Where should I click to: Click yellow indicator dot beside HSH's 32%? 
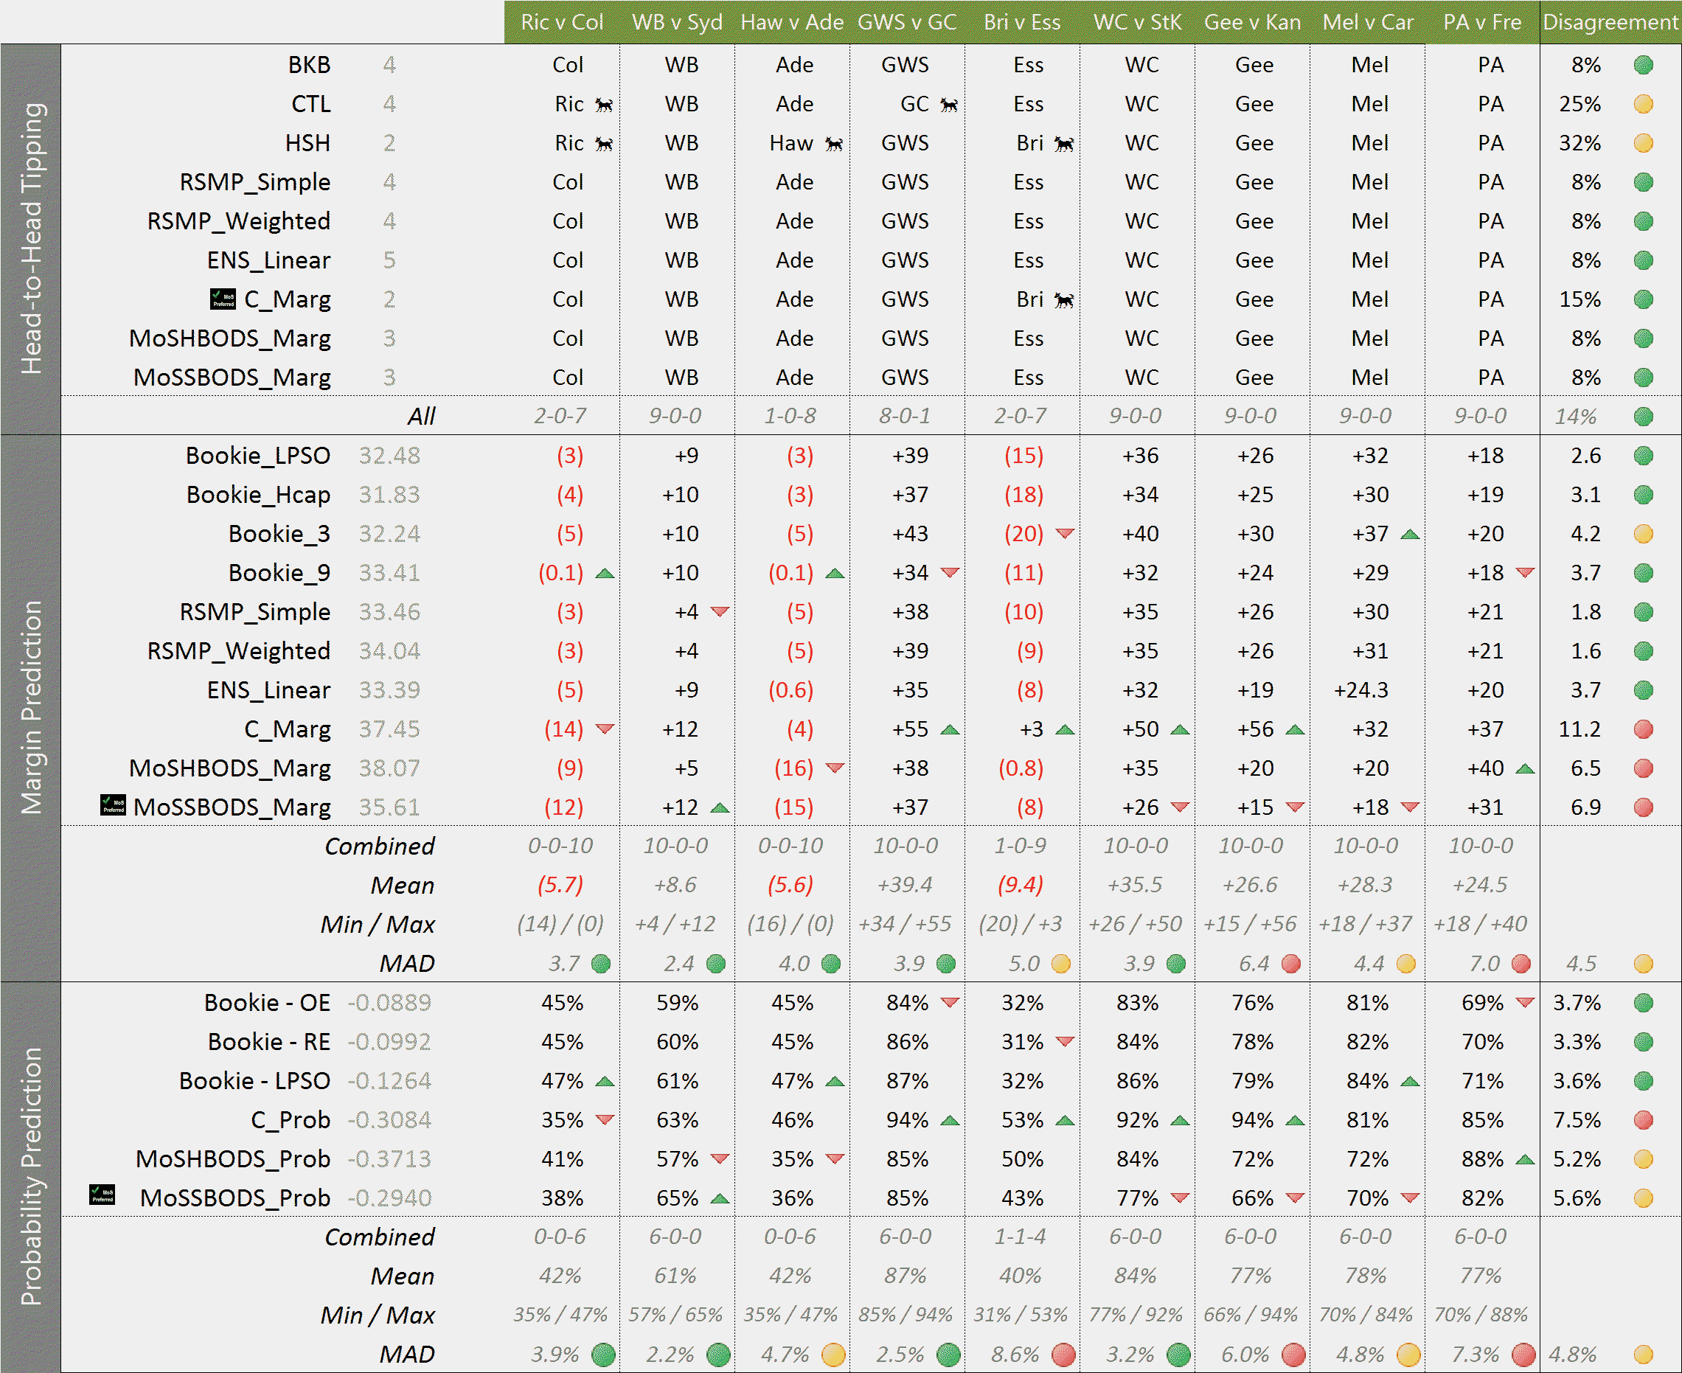pos(1643,143)
